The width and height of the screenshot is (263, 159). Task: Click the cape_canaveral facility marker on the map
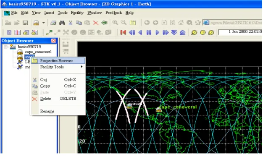tap(158, 109)
